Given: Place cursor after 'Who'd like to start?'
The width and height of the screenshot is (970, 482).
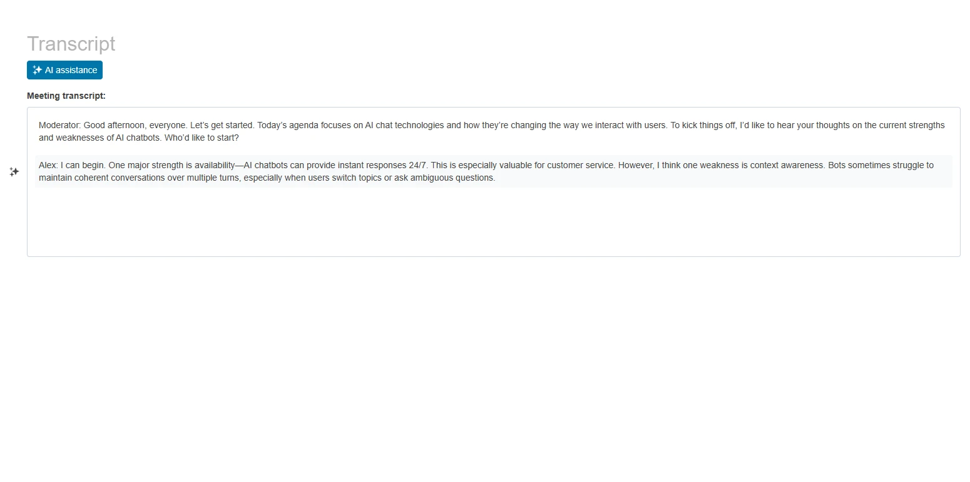Looking at the screenshot, I should pos(239,138).
